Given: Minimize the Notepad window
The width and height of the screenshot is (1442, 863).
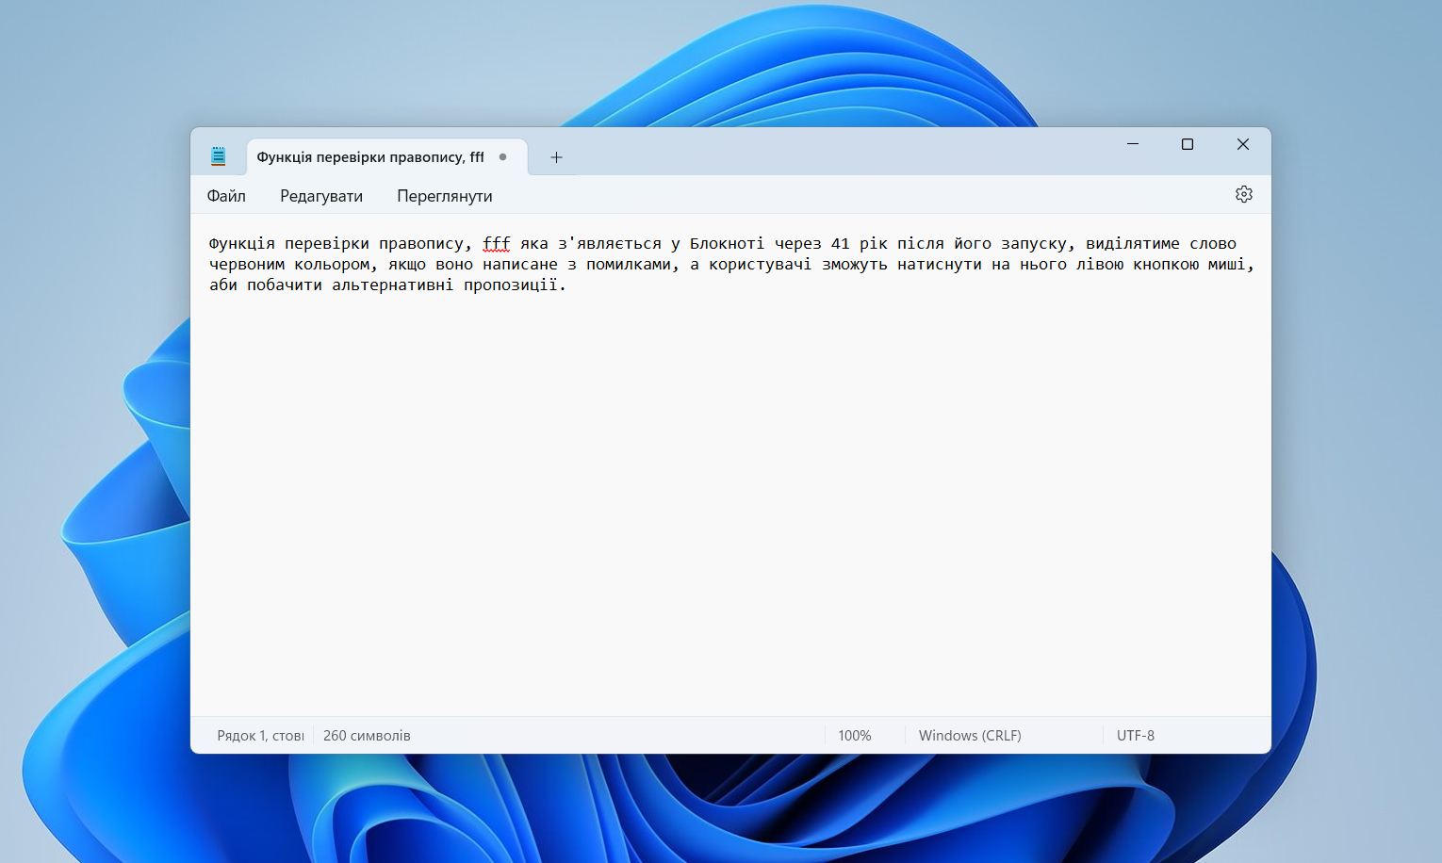Looking at the screenshot, I should click(x=1133, y=144).
